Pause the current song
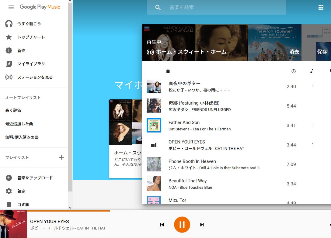The width and height of the screenshot is (331, 238). pyautogui.click(x=182, y=225)
